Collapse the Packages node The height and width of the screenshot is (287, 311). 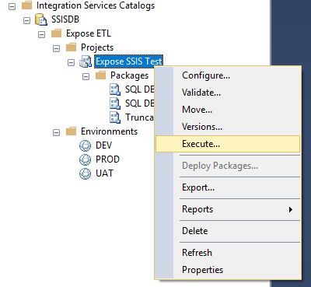point(86,76)
